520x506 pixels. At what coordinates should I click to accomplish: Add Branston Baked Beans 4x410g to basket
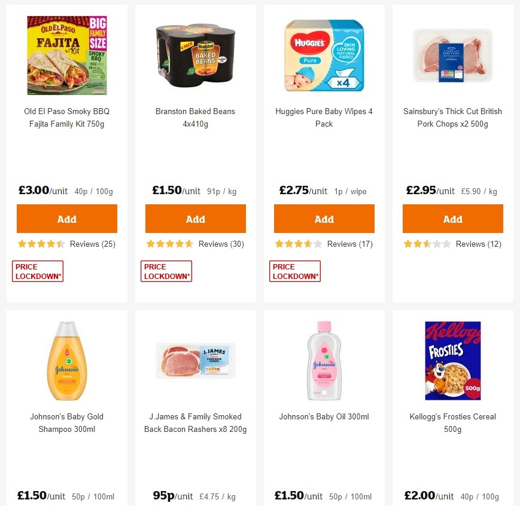coord(195,218)
